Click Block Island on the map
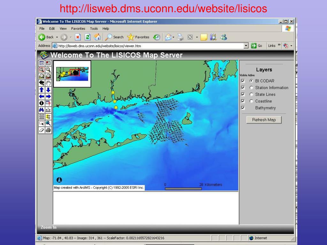The height and width of the screenshot is (245, 327). [x=187, y=119]
